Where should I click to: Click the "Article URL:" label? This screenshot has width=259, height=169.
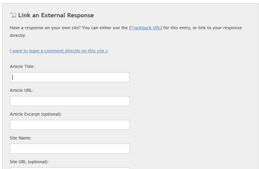coord(21,90)
